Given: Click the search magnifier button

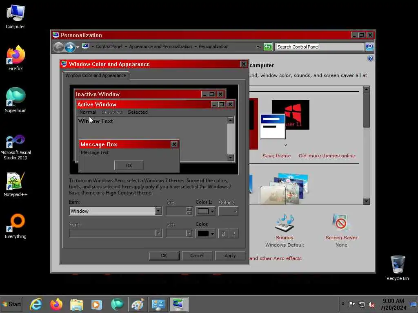Looking at the screenshot, I should click(x=369, y=47).
